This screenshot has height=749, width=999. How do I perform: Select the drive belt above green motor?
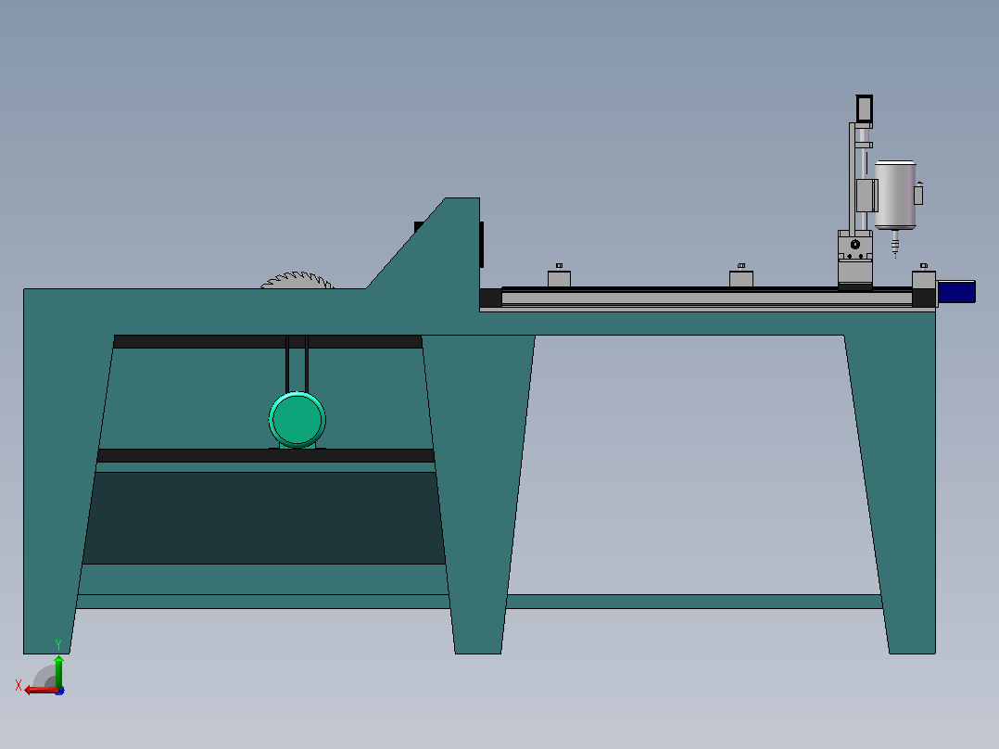297,363
